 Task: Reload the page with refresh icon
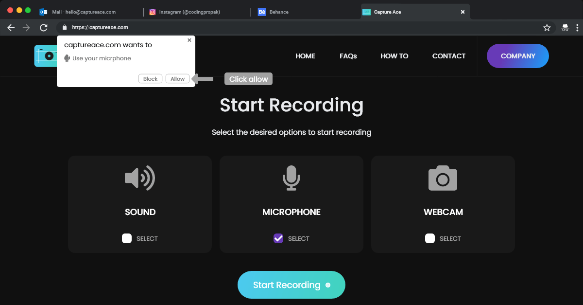pos(44,28)
